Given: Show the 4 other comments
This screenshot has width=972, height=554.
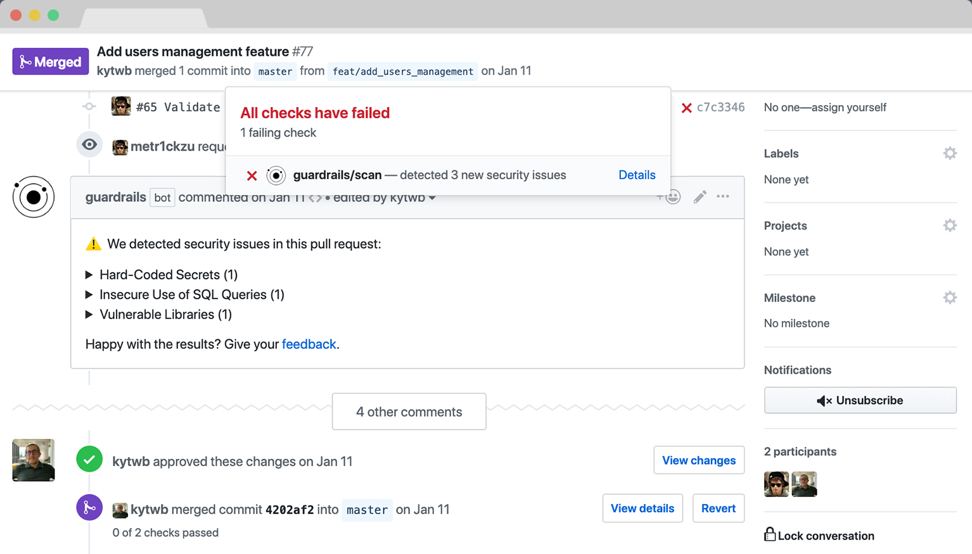Looking at the screenshot, I should coord(409,412).
